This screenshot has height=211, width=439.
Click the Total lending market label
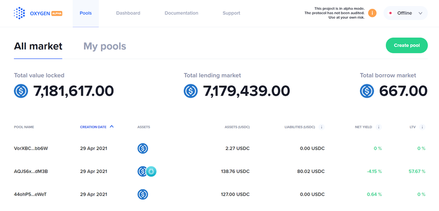tap(212, 75)
